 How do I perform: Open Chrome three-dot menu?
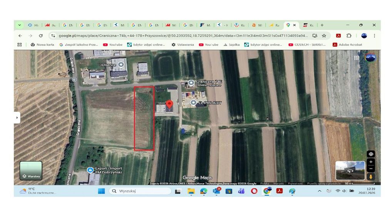[x=375, y=35]
